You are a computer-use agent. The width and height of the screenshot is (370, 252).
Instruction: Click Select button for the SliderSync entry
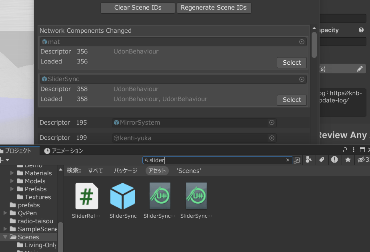click(x=292, y=100)
